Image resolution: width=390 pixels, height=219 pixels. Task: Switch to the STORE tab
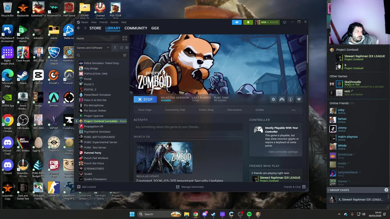[x=95, y=28]
